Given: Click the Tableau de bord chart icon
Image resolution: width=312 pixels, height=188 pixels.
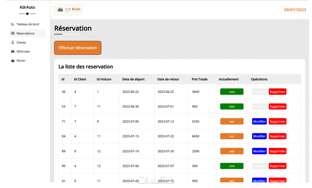Looking at the screenshot, I should tap(13, 24).
